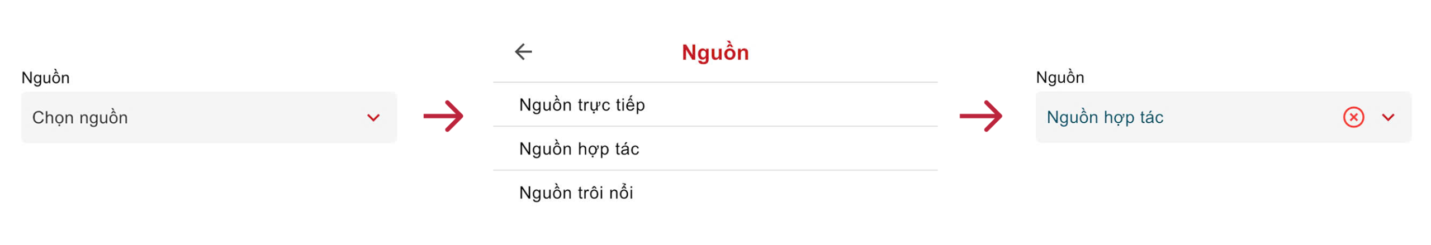
Task: Click divider below Nguồn trực tiếp row
Action: tap(714, 127)
